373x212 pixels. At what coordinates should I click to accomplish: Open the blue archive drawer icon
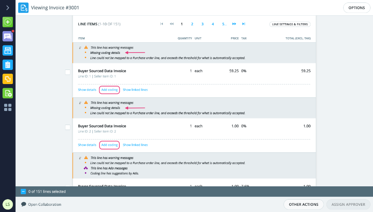click(x=7, y=51)
